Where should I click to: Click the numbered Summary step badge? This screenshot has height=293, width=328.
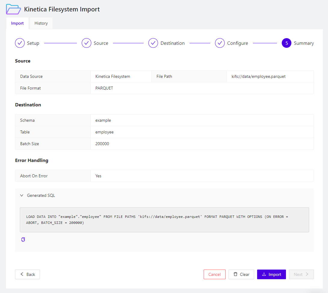pyautogui.click(x=286, y=43)
